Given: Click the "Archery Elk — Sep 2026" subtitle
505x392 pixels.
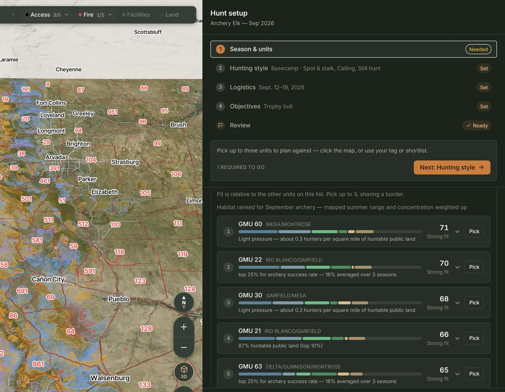Looking at the screenshot, I should pos(242,23).
